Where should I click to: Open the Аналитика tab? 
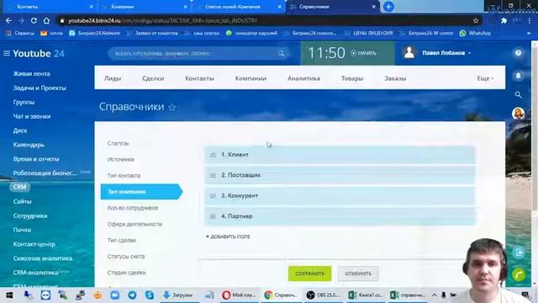point(303,78)
